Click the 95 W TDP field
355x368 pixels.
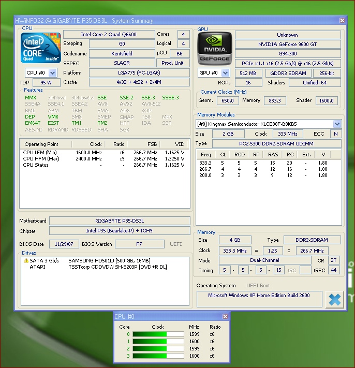point(46,83)
